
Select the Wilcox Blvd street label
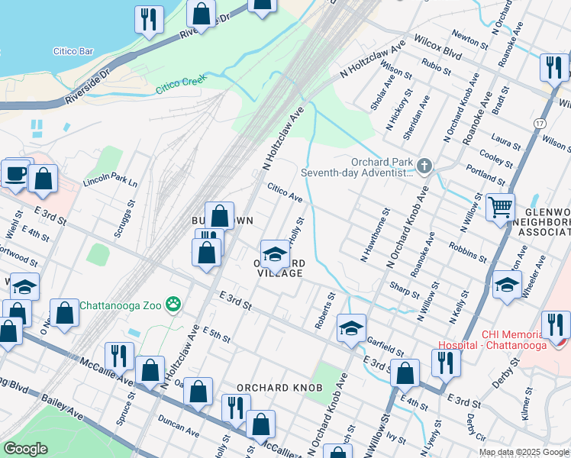coord(437,47)
